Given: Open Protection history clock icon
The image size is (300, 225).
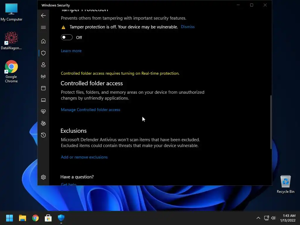Looking at the screenshot, I should coord(43,135).
